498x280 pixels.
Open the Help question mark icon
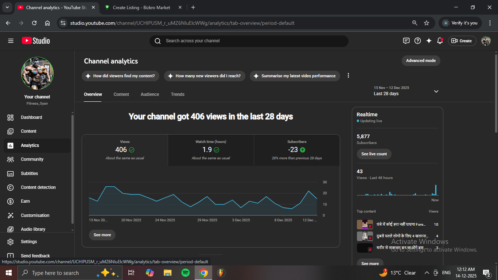click(x=417, y=41)
